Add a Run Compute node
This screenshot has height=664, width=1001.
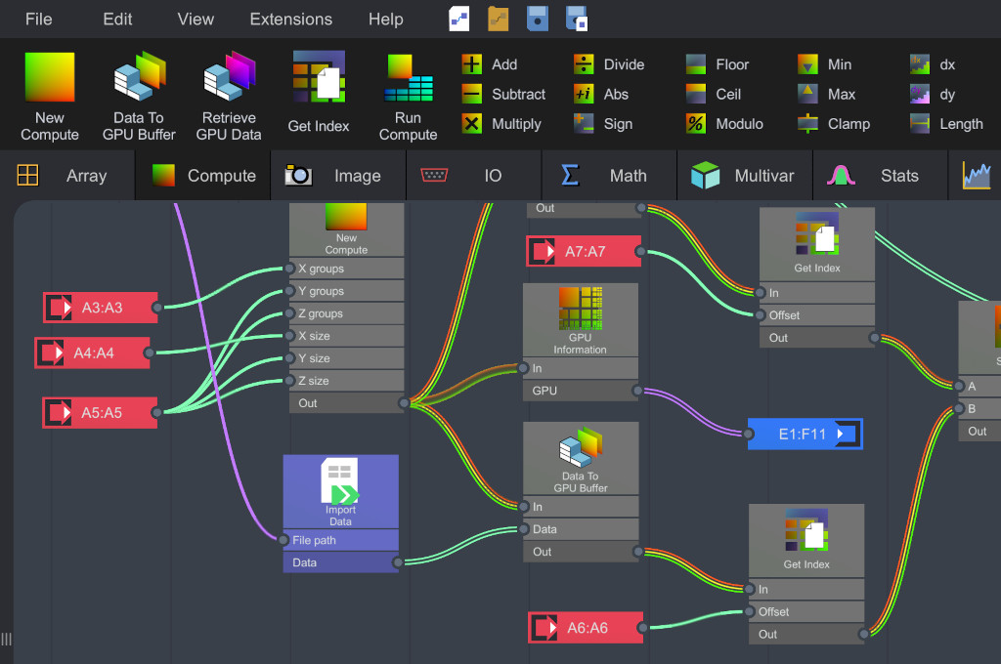click(x=408, y=97)
